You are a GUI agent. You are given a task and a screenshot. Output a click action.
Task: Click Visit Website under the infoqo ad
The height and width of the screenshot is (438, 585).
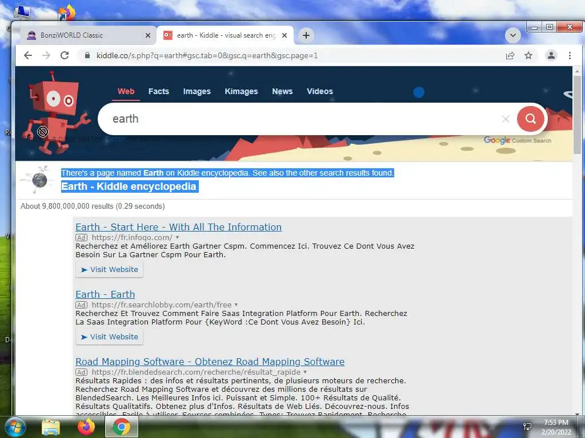coord(109,269)
